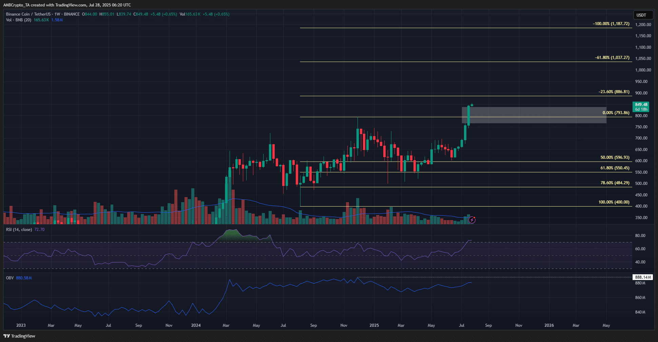Click the 100.00% (400.00) Fib level label

614,202
